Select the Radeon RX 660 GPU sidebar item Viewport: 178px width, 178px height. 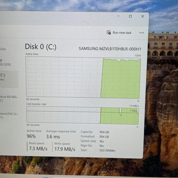pyautogui.click(x=9, y=98)
